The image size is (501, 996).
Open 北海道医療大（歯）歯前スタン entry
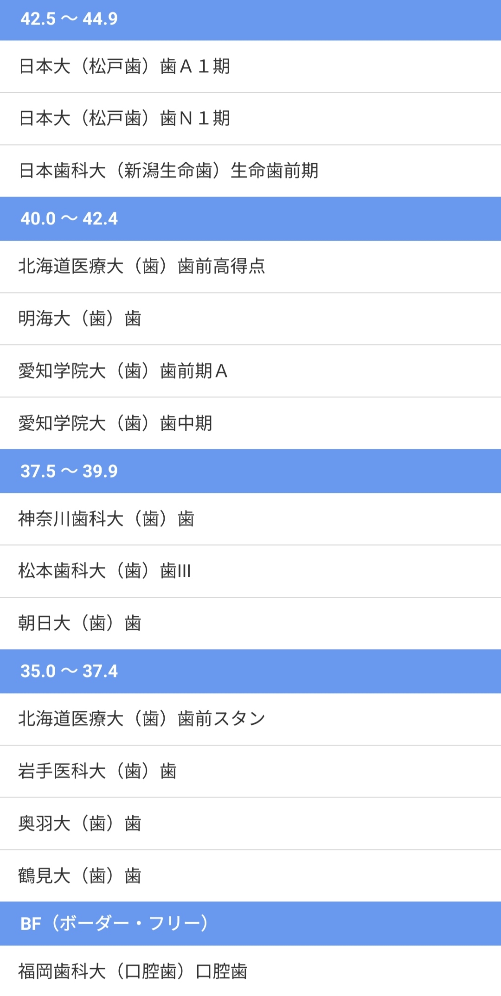point(141,719)
